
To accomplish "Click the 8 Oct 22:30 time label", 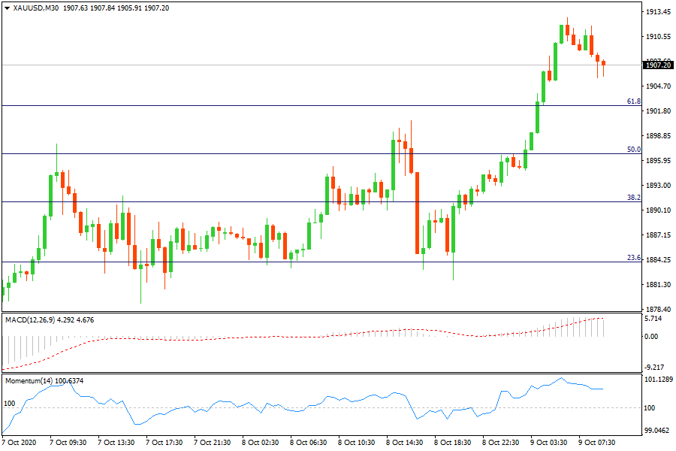I will [501, 443].
